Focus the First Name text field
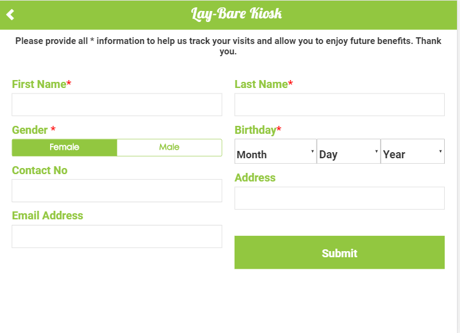Image resolution: width=460 pixels, height=333 pixels. (x=117, y=104)
